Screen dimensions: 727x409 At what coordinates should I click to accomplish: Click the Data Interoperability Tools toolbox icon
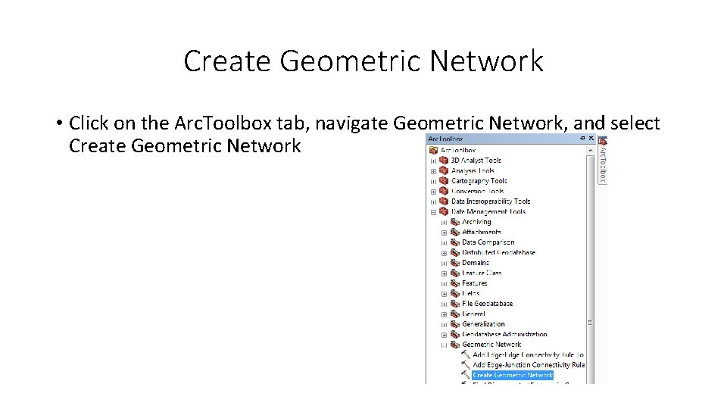coord(445,201)
